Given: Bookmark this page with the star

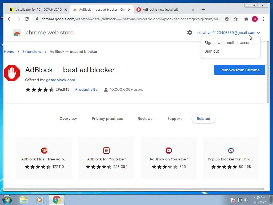Looking at the screenshot, I should 236,19.
